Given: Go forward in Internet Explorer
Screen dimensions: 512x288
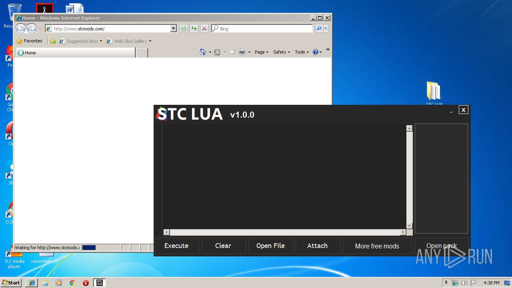Looking at the screenshot, I should pos(32,28).
